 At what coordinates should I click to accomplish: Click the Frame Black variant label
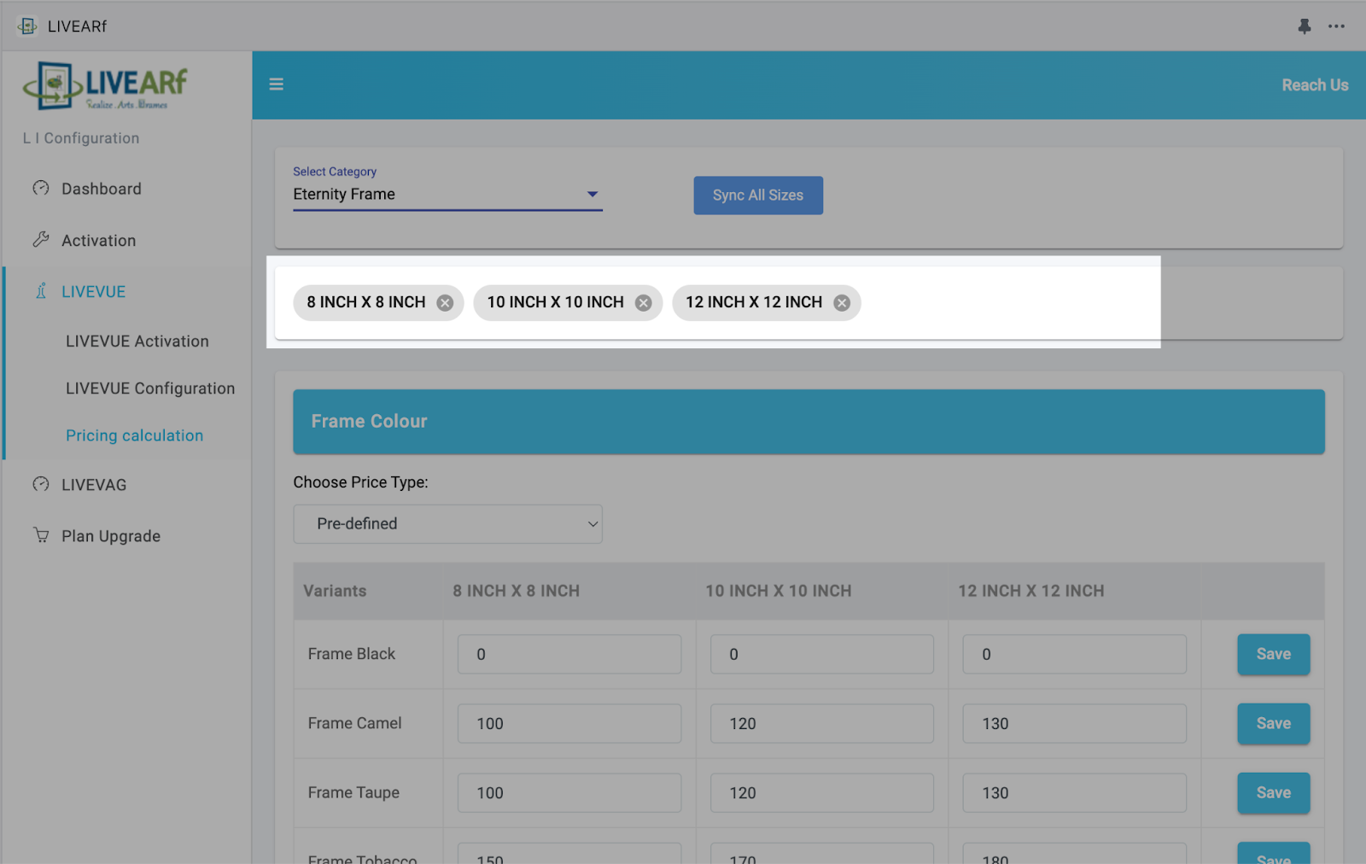(352, 654)
